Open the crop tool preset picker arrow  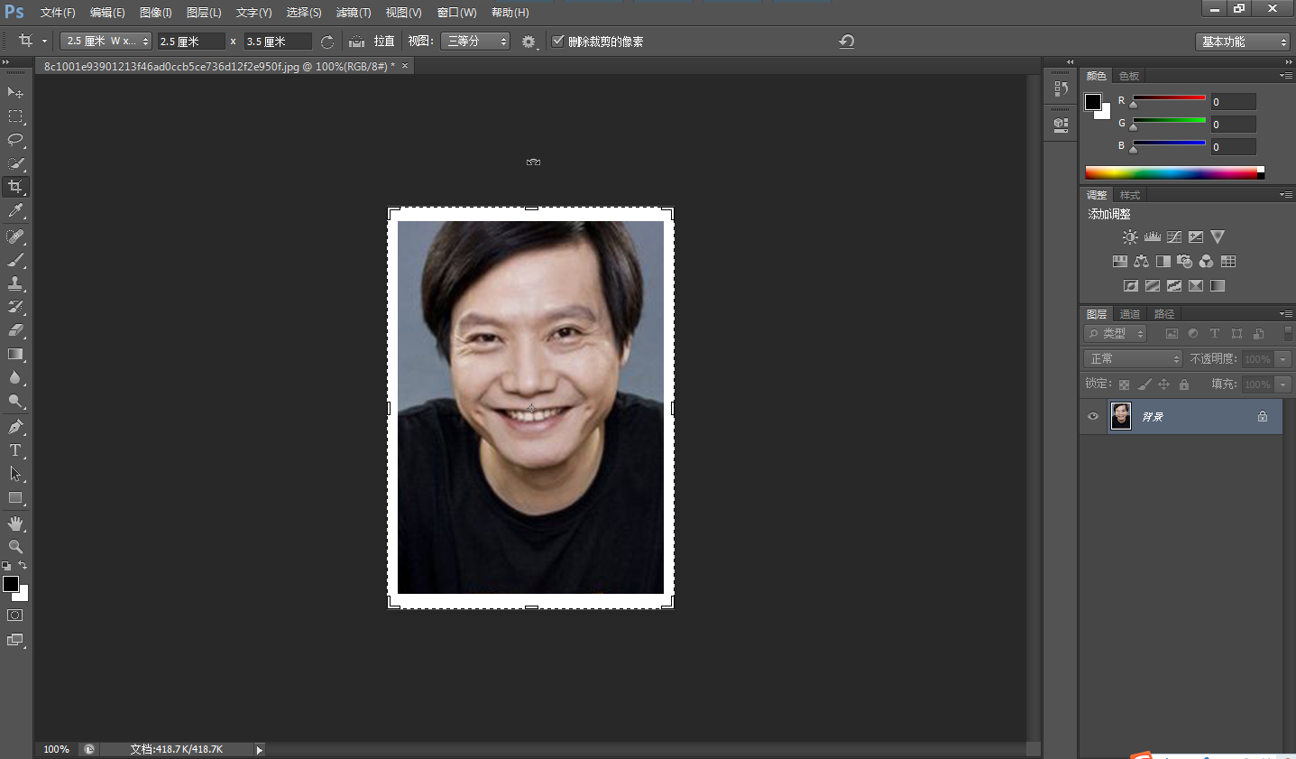pos(44,42)
